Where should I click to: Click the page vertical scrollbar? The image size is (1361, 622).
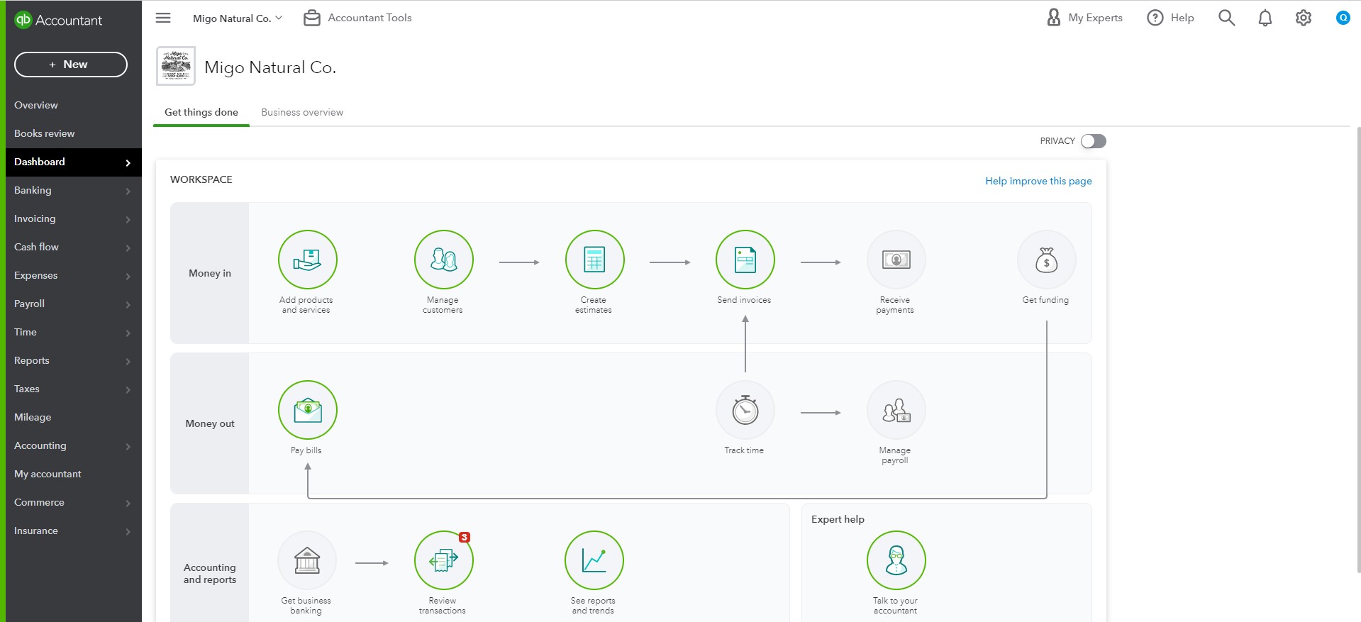(x=1358, y=349)
